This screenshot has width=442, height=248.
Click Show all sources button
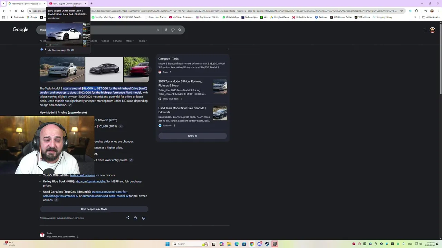(x=193, y=136)
